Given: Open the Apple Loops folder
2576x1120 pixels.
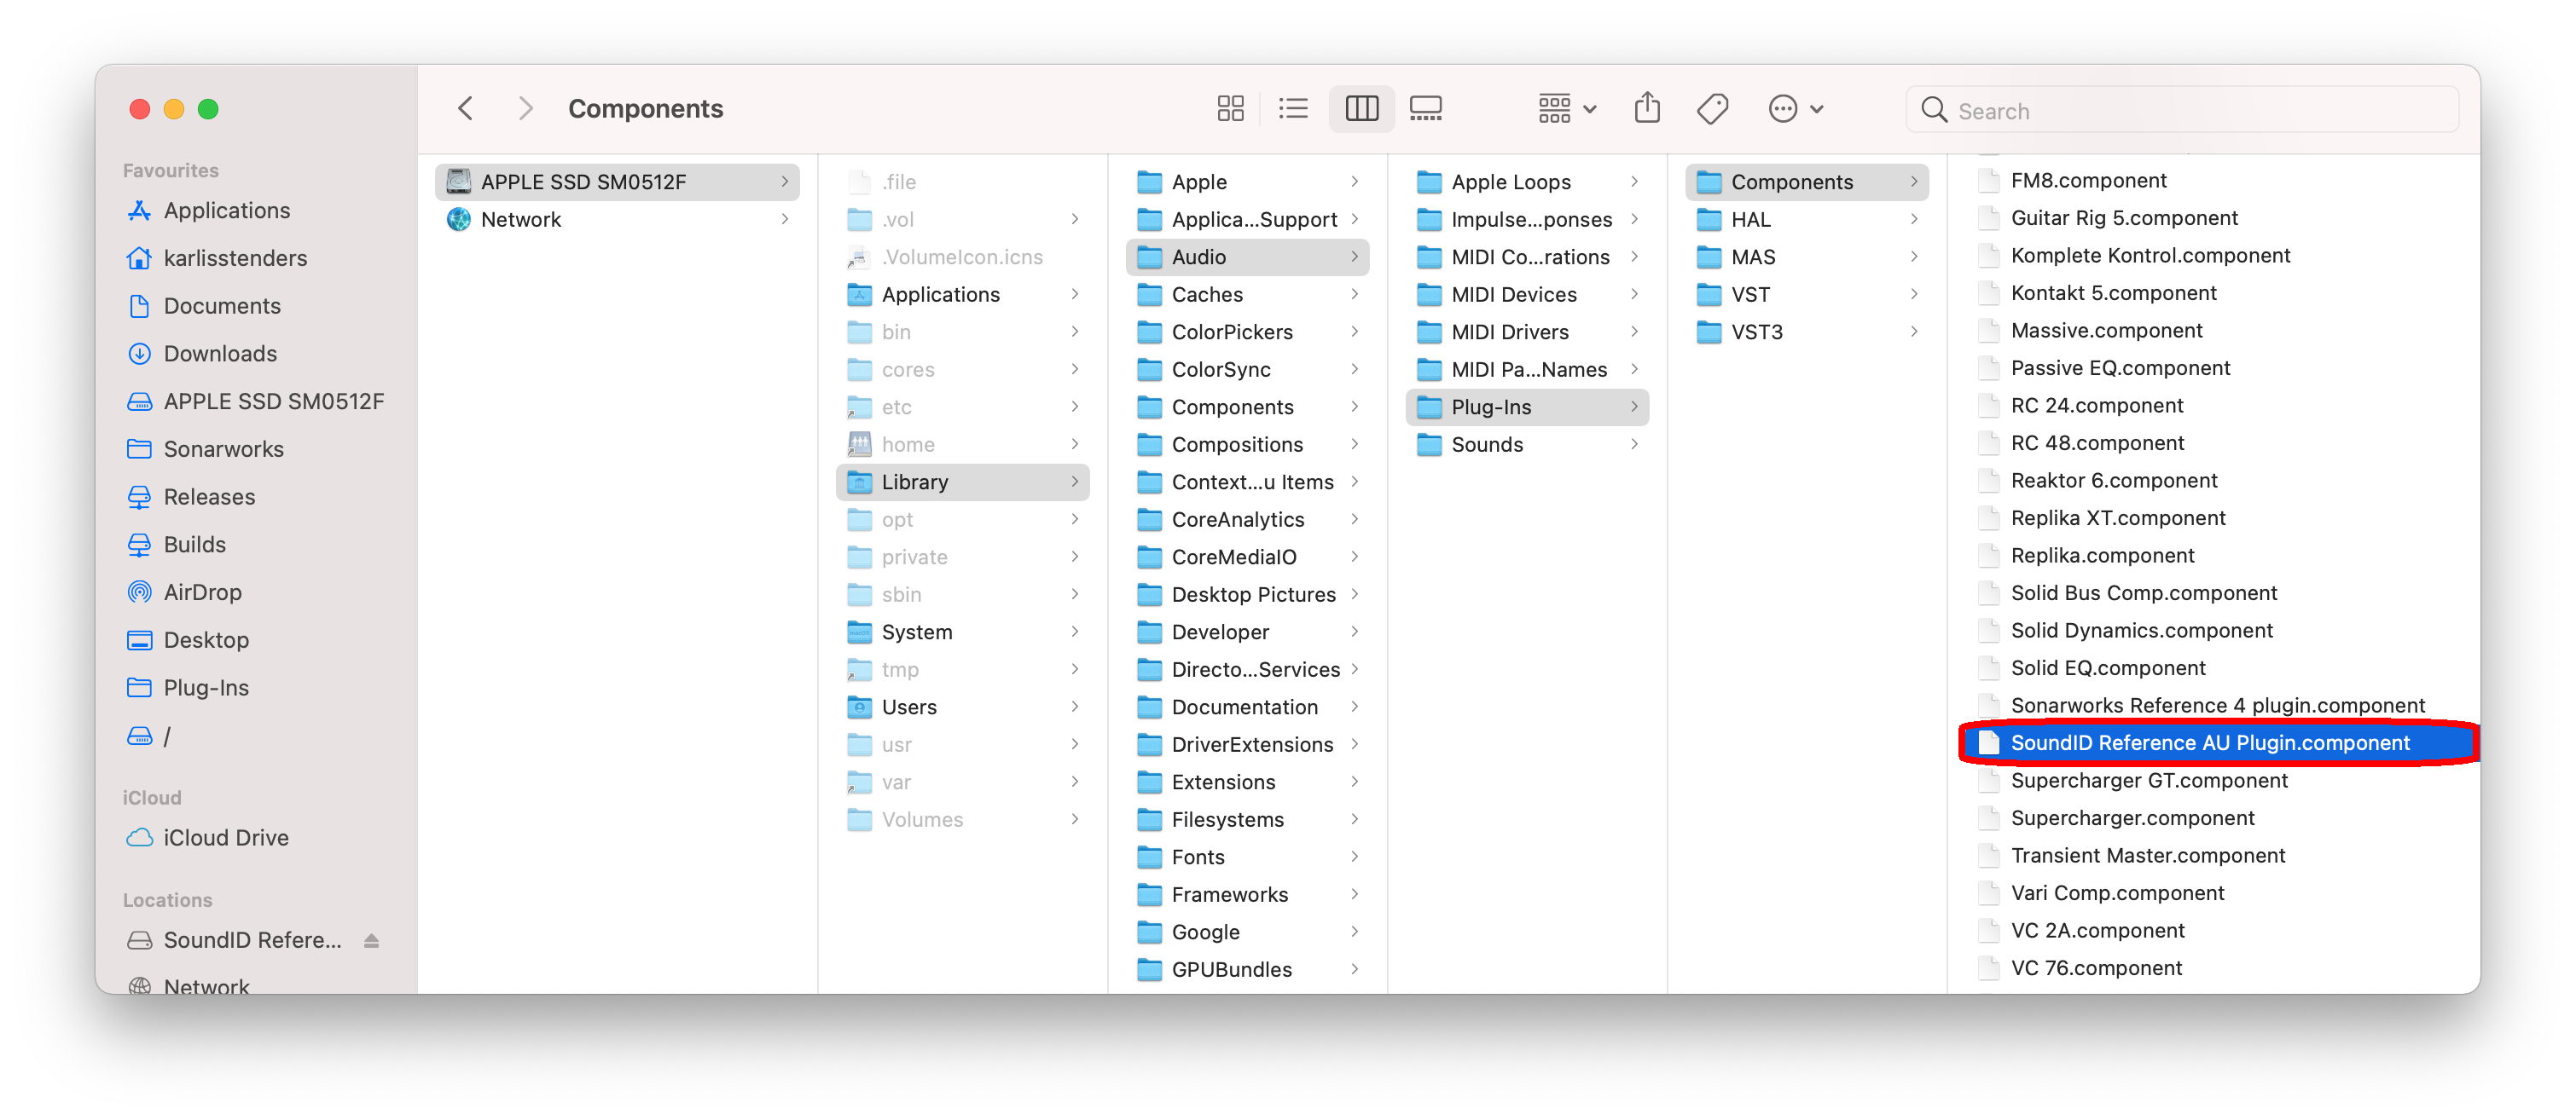Looking at the screenshot, I should [1527, 182].
